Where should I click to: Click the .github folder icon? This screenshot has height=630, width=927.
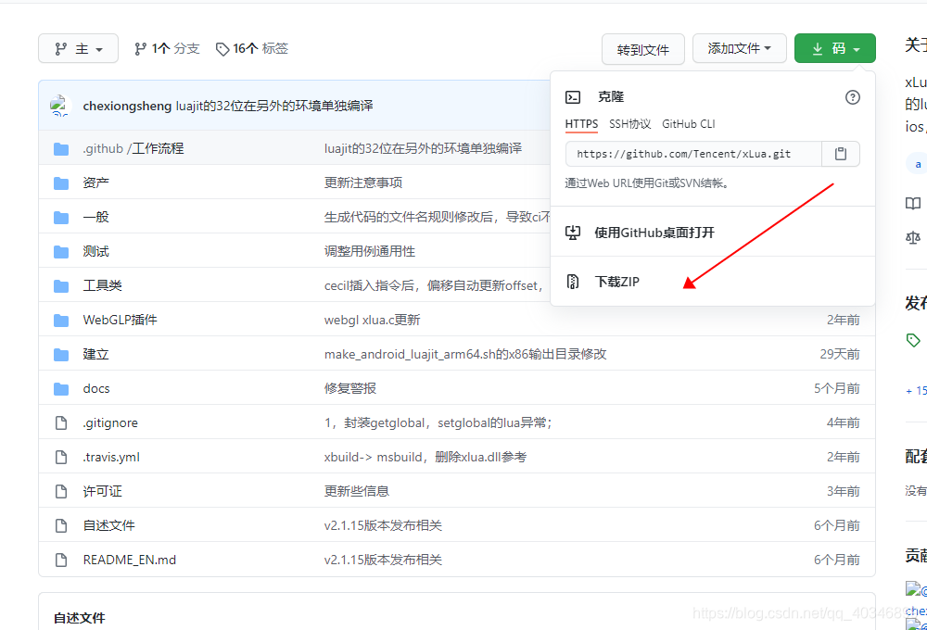61,148
